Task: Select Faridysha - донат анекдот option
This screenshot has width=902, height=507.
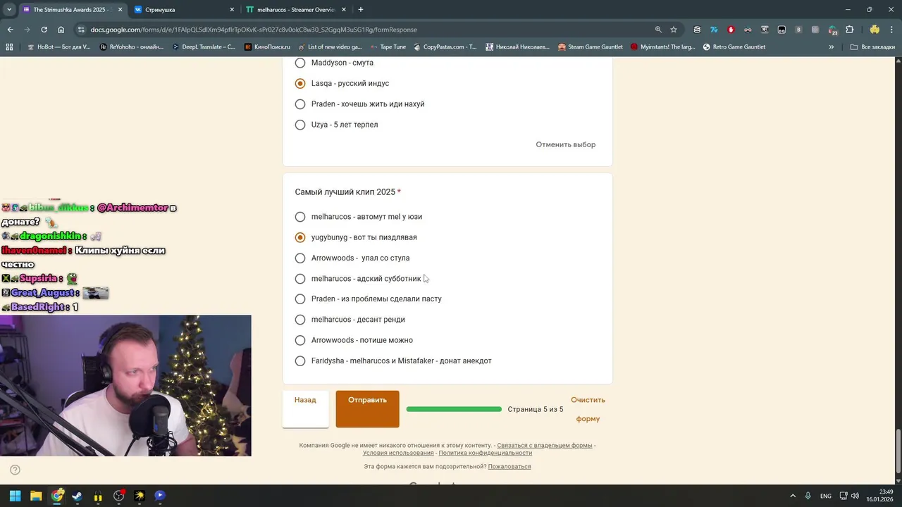Action: [x=300, y=361]
